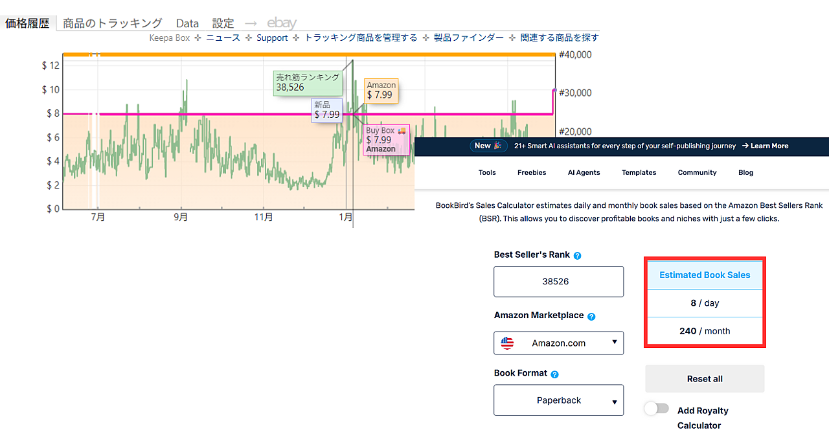Click the Buy Box truck icon
The height and width of the screenshot is (434, 829).
tap(402, 131)
